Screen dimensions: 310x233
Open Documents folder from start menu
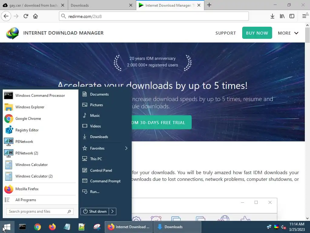click(x=105, y=94)
